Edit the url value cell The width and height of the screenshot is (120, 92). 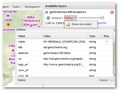point(65,59)
